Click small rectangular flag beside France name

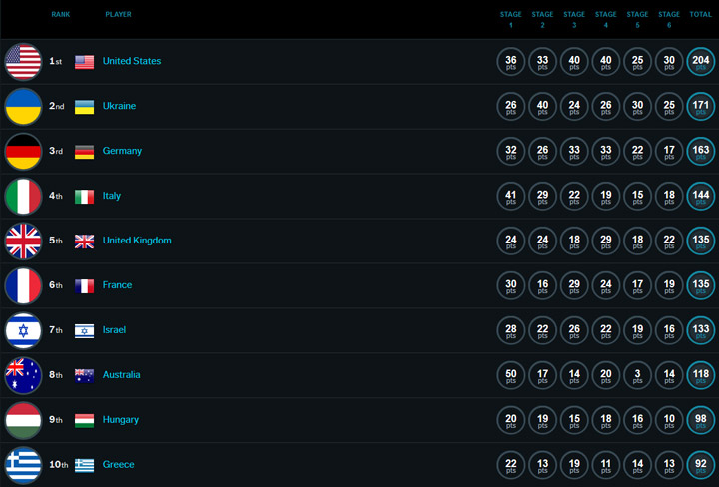tap(84, 286)
